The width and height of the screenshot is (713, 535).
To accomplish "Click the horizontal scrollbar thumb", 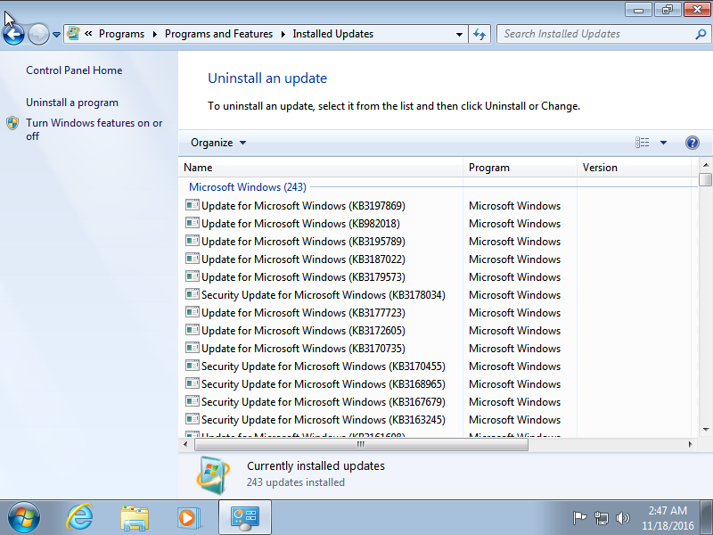I will click(361, 444).
